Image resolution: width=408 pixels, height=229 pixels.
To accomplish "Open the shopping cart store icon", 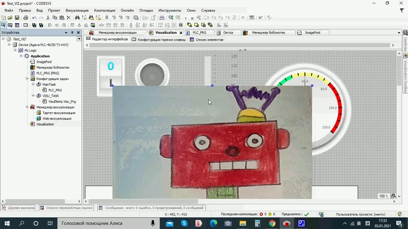I will click(x=260, y=18).
